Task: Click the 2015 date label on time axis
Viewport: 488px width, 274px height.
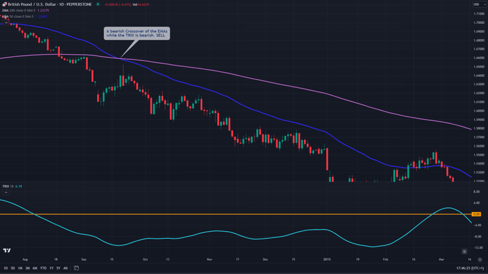Action: coord(327,259)
